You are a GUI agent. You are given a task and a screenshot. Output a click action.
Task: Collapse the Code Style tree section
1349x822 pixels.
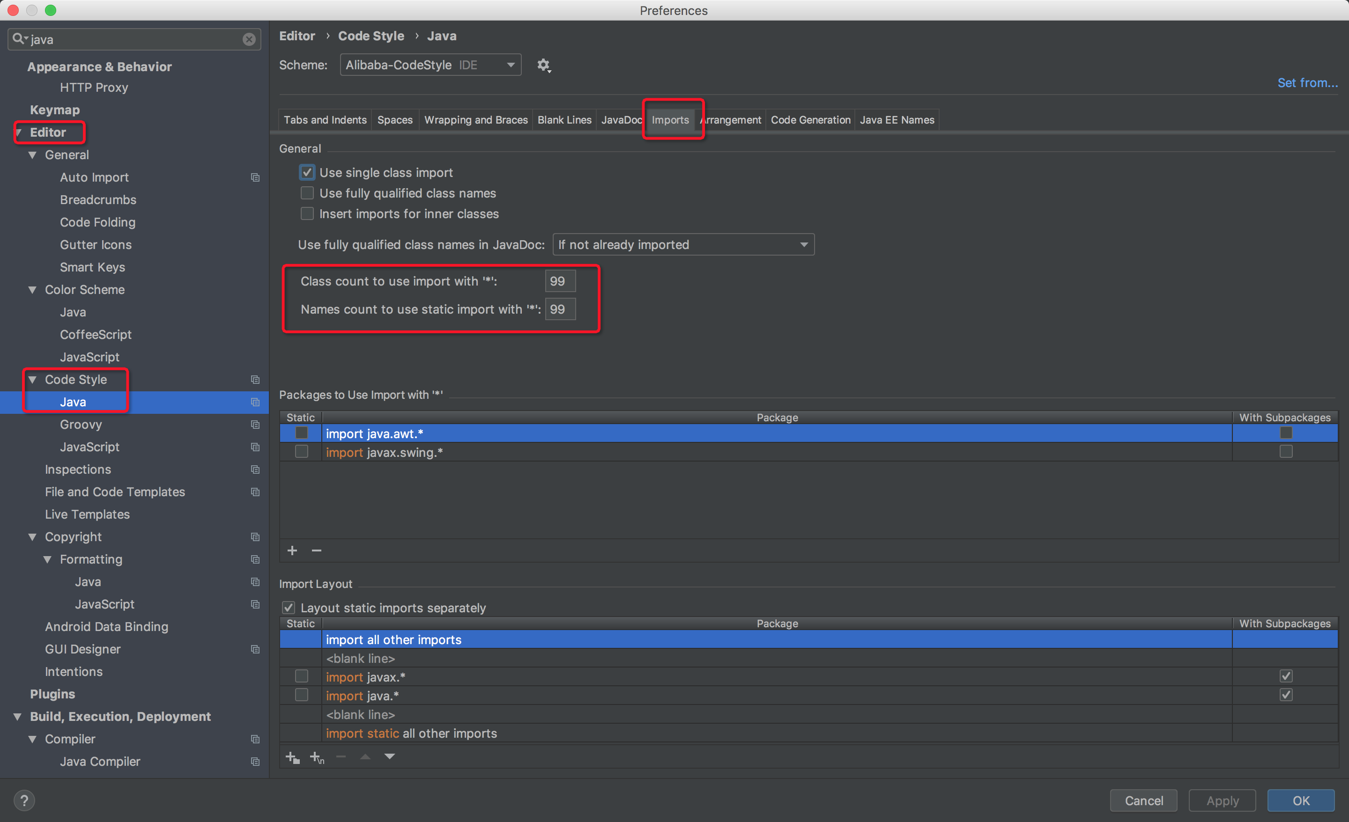[32, 379]
